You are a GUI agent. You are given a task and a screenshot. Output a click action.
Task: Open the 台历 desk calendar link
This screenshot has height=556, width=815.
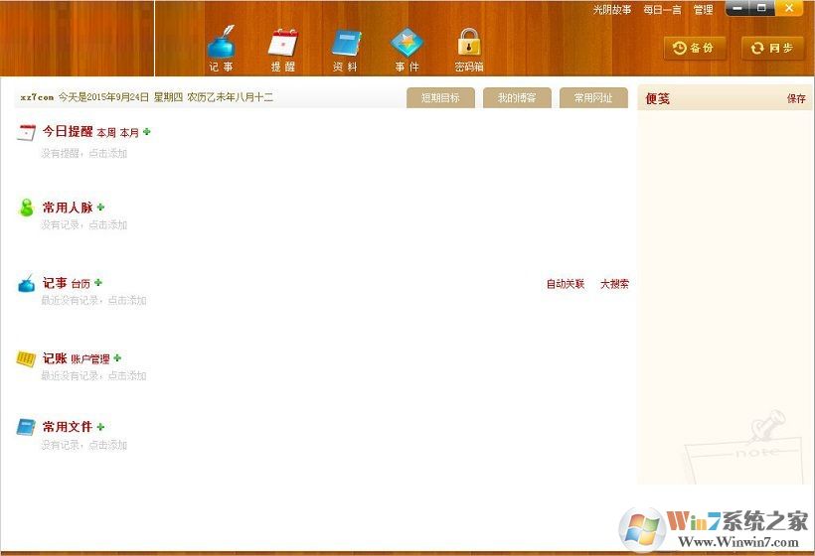(x=81, y=284)
